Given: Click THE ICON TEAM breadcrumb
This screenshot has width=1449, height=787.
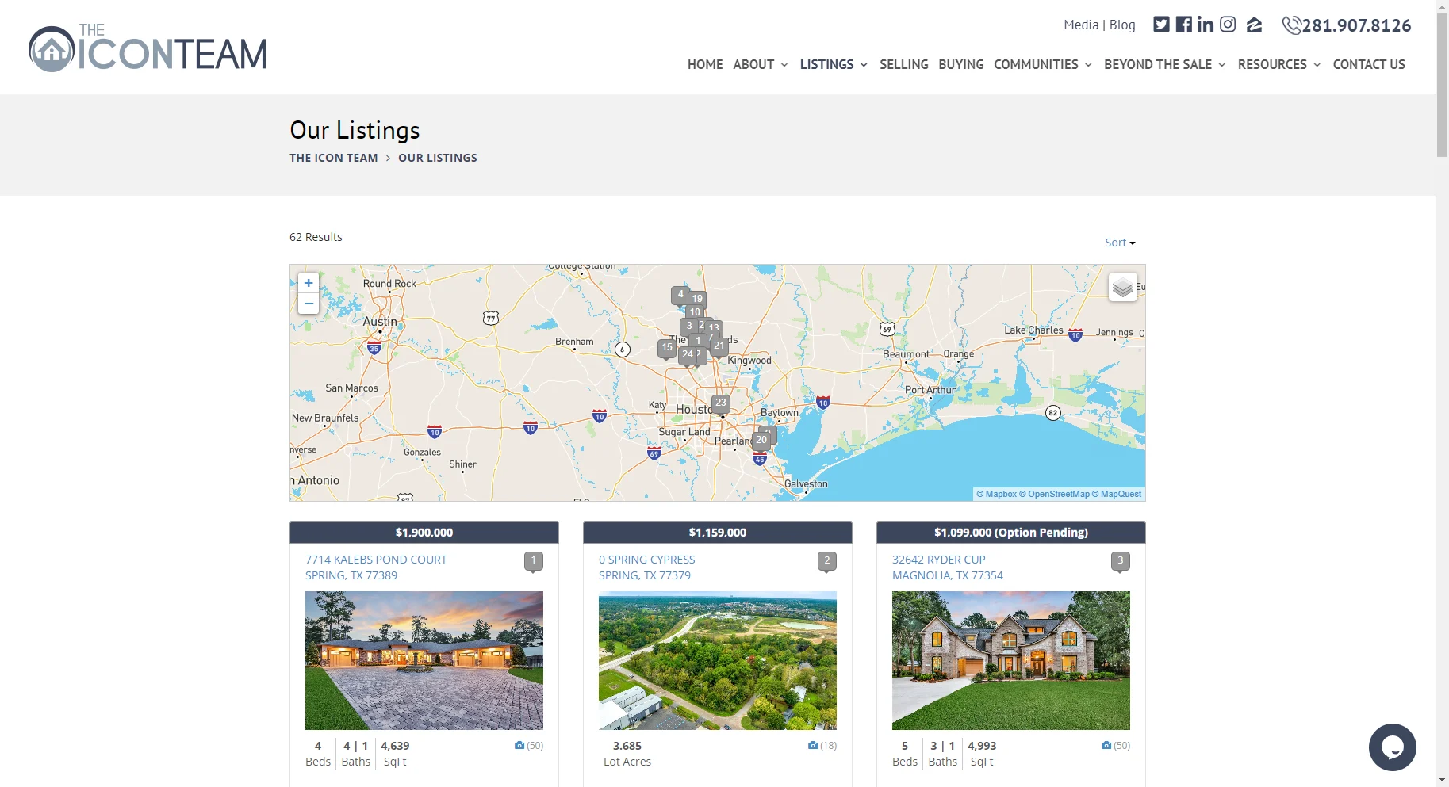Looking at the screenshot, I should tap(333, 158).
